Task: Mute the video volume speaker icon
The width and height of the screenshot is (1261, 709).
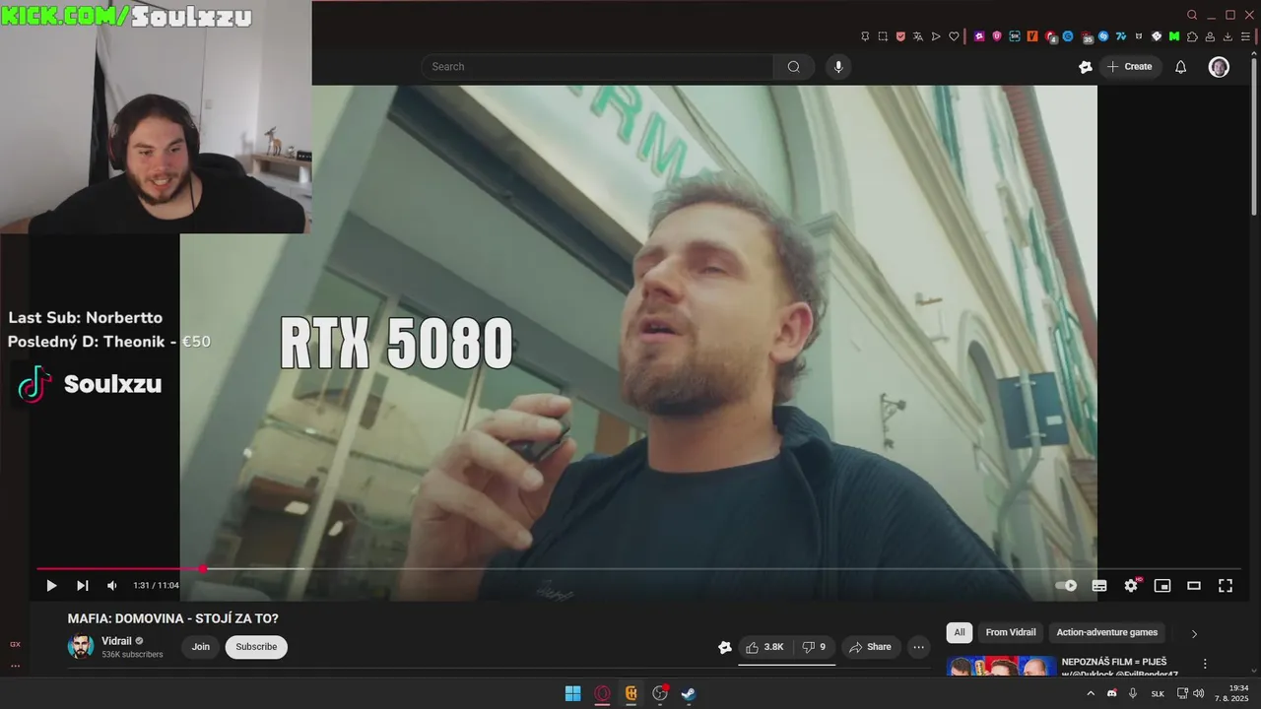Action: point(112,585)
